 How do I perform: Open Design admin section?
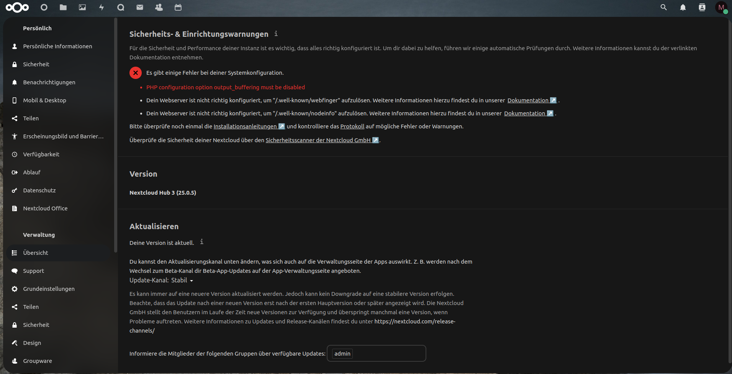(58, 343)
